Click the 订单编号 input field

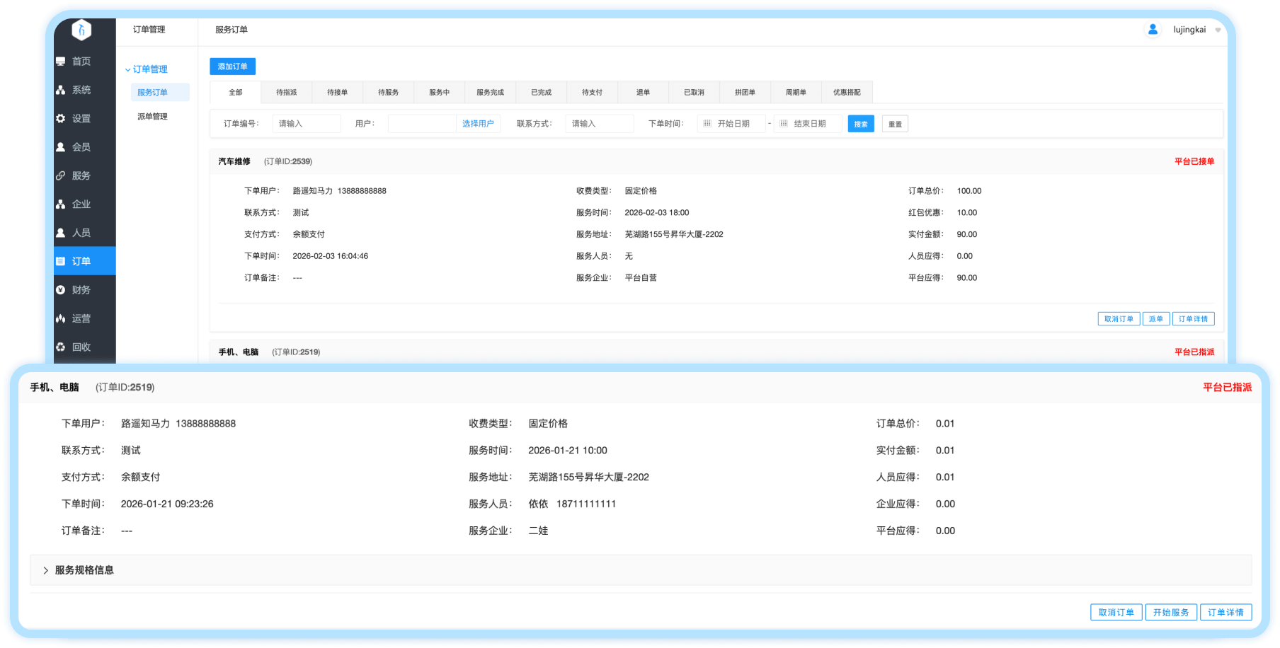coord(306,124)
